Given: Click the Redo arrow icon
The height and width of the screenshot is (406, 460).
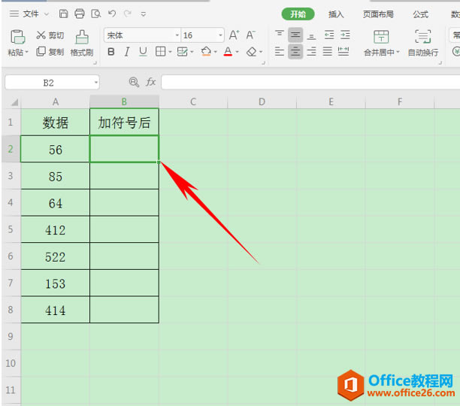Looking at the screenshot, I should point(127,14).
